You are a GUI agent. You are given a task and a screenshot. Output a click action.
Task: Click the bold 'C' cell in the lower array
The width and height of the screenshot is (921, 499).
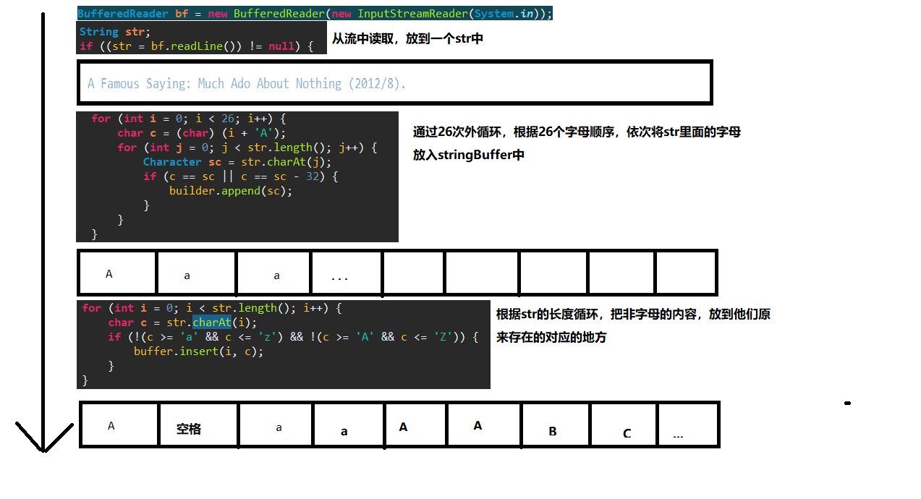click(x=624, y=425)
